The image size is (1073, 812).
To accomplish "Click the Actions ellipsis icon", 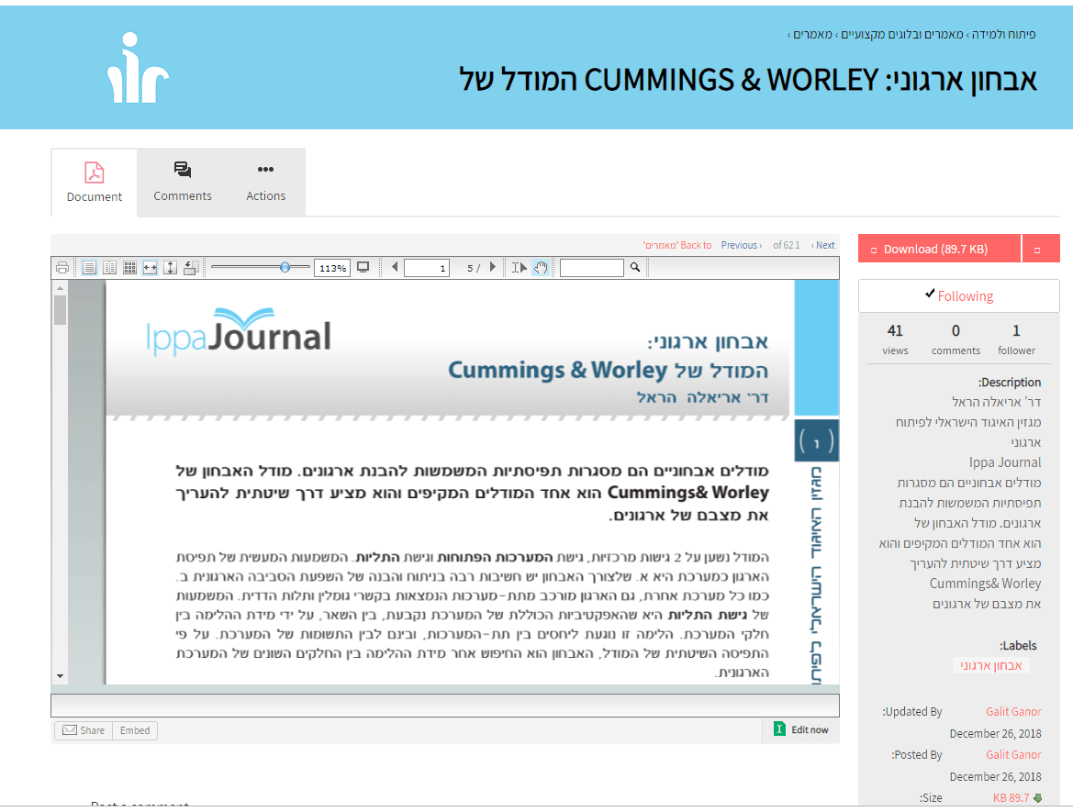I will 265,169.
